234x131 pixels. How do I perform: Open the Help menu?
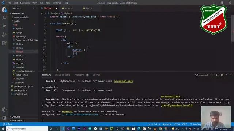pyautogui.click(x=66, y=3)
